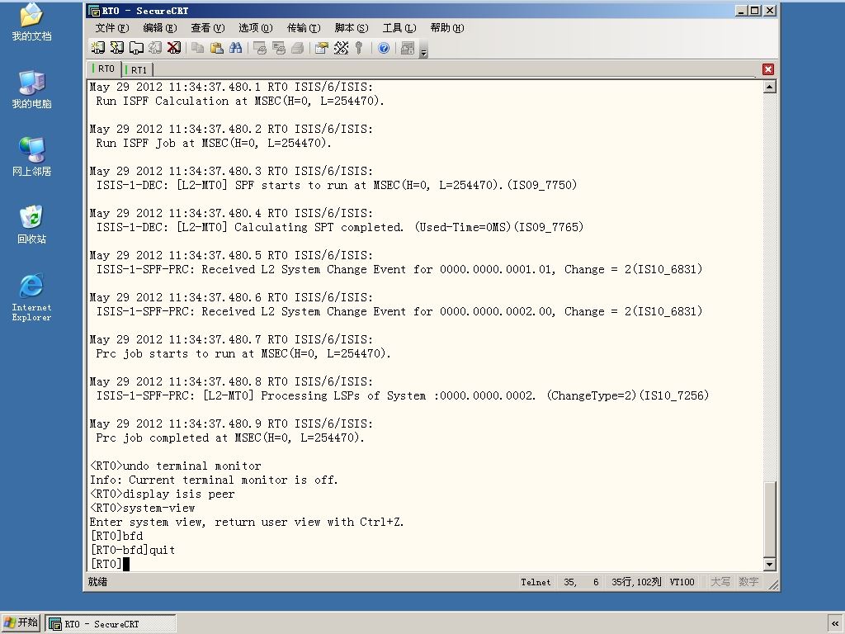The height and width of the screenshot is (634, 845).
Task: Open the 我的电脑 desktop icon
Action: click(31, 89)
